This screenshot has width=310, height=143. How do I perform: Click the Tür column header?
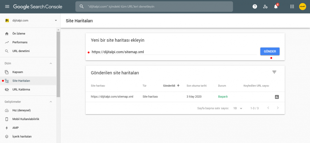[x=144, y=86]
